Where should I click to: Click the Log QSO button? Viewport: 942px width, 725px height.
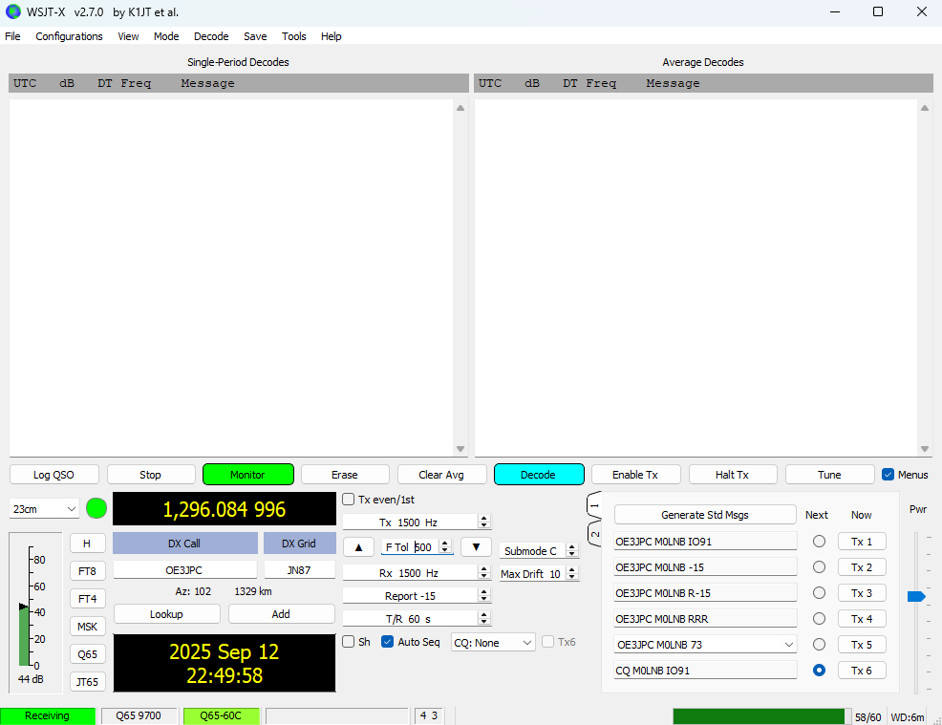(54, 475)
